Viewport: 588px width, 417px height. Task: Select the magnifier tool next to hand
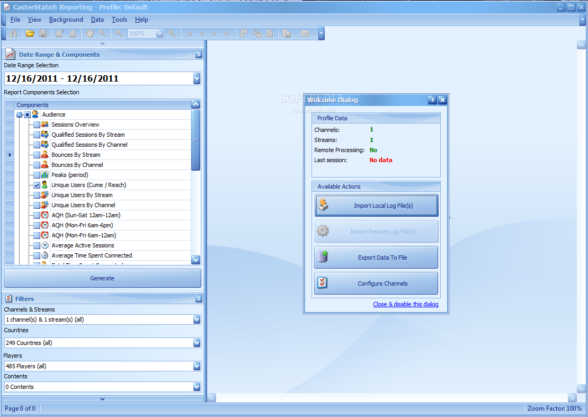pos(102,33)
